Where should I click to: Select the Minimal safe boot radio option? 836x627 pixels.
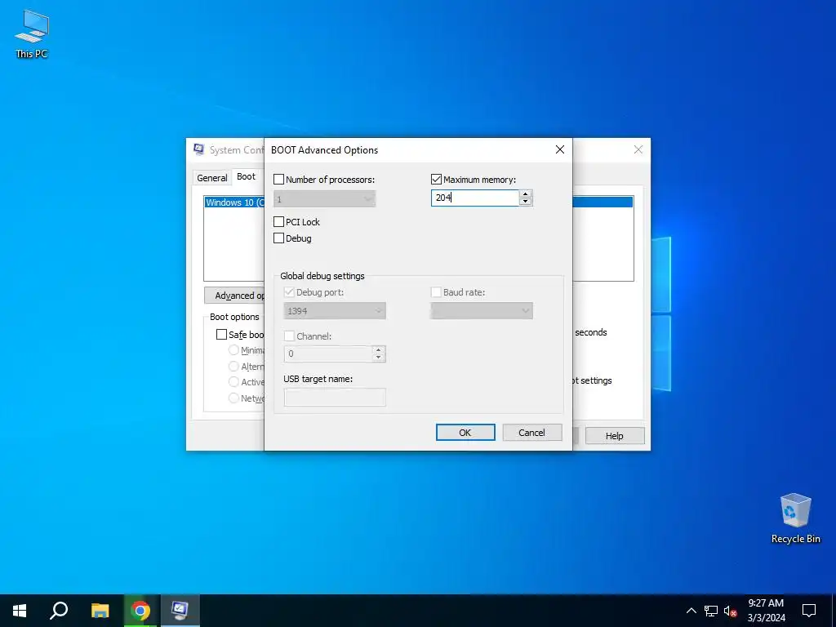(x=233, y=350)
